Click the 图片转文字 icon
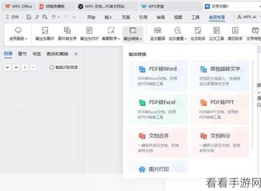Image resolution: width=261 pixels, height=191 pixels. pos(67,30)
